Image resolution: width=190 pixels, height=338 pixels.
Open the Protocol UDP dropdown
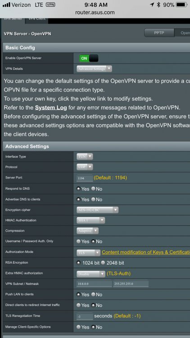coord(85,167)
